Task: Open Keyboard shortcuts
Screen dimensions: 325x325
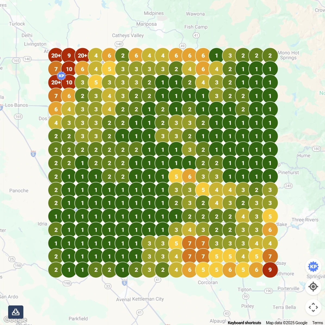Action: point(244,323)
